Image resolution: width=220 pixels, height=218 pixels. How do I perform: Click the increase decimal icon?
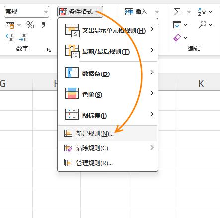click(x=10, y=38)
